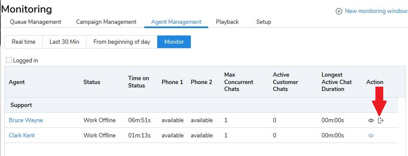
Task: Open the Setup tab
Action: 264,22
